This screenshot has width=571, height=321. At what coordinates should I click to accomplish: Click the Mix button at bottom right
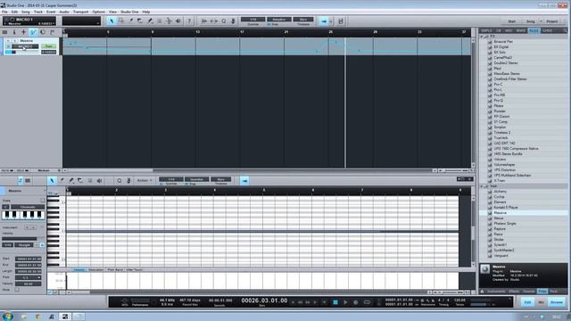542,302
